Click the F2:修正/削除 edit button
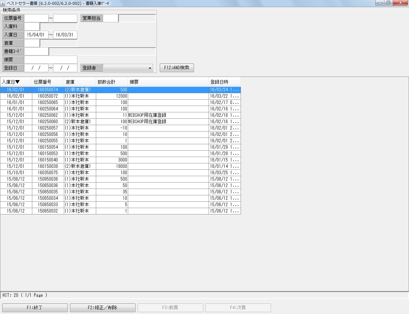409x314 pixels. [103, 308]
